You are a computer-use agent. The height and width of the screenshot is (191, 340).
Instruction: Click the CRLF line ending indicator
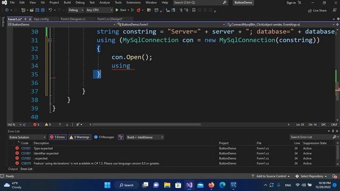pos(334,125)
